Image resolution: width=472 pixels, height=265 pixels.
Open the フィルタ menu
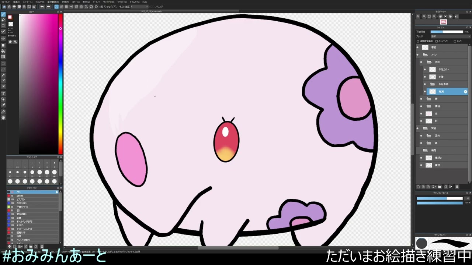point(40,2)
